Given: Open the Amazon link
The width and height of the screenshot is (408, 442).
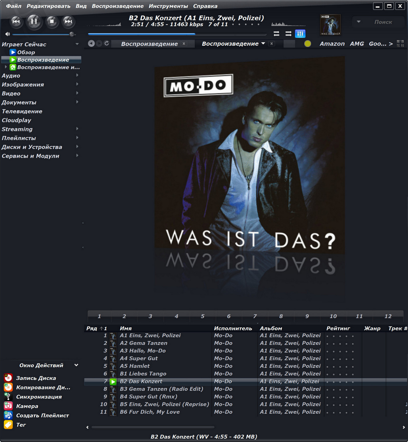Looking at the screenshot, I should tap(332, 44).
